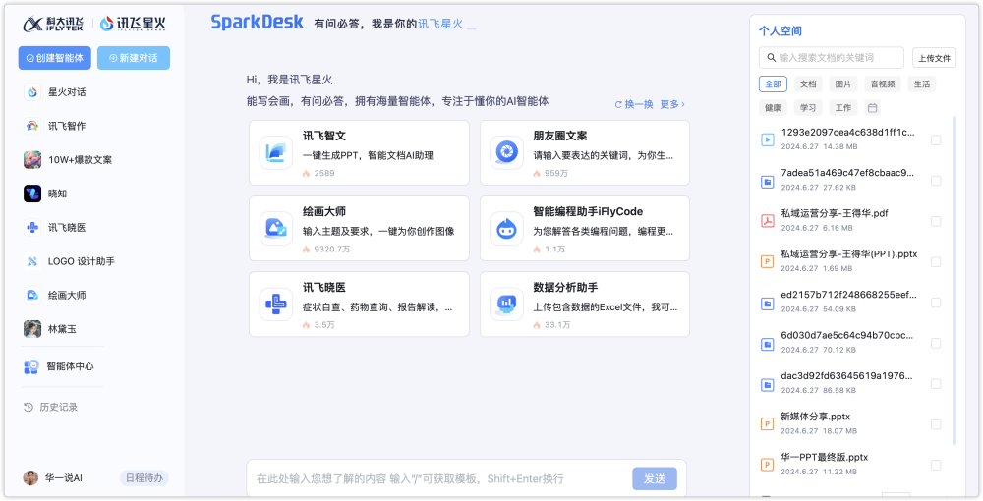Screen dimensions: 983x501
Task: Select the 学习 filter tab
Action: 808,108
